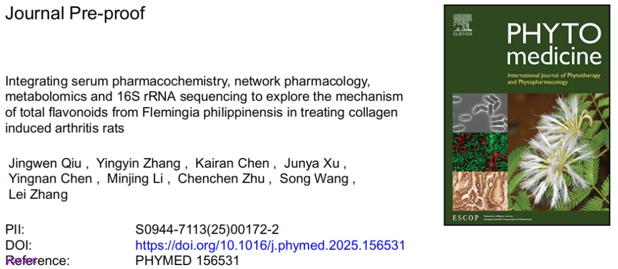Click author name Yingyin Zhang
The image size is (618, 269).
click(x=139, y=164)
